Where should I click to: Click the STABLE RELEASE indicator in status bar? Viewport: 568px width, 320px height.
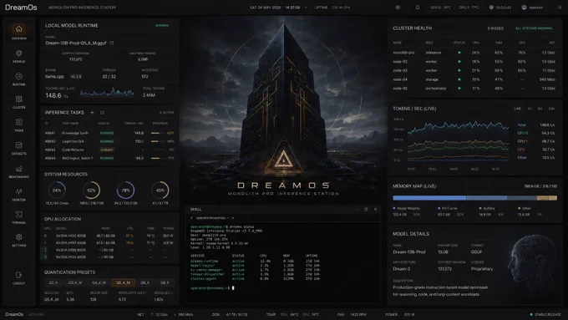545,314
